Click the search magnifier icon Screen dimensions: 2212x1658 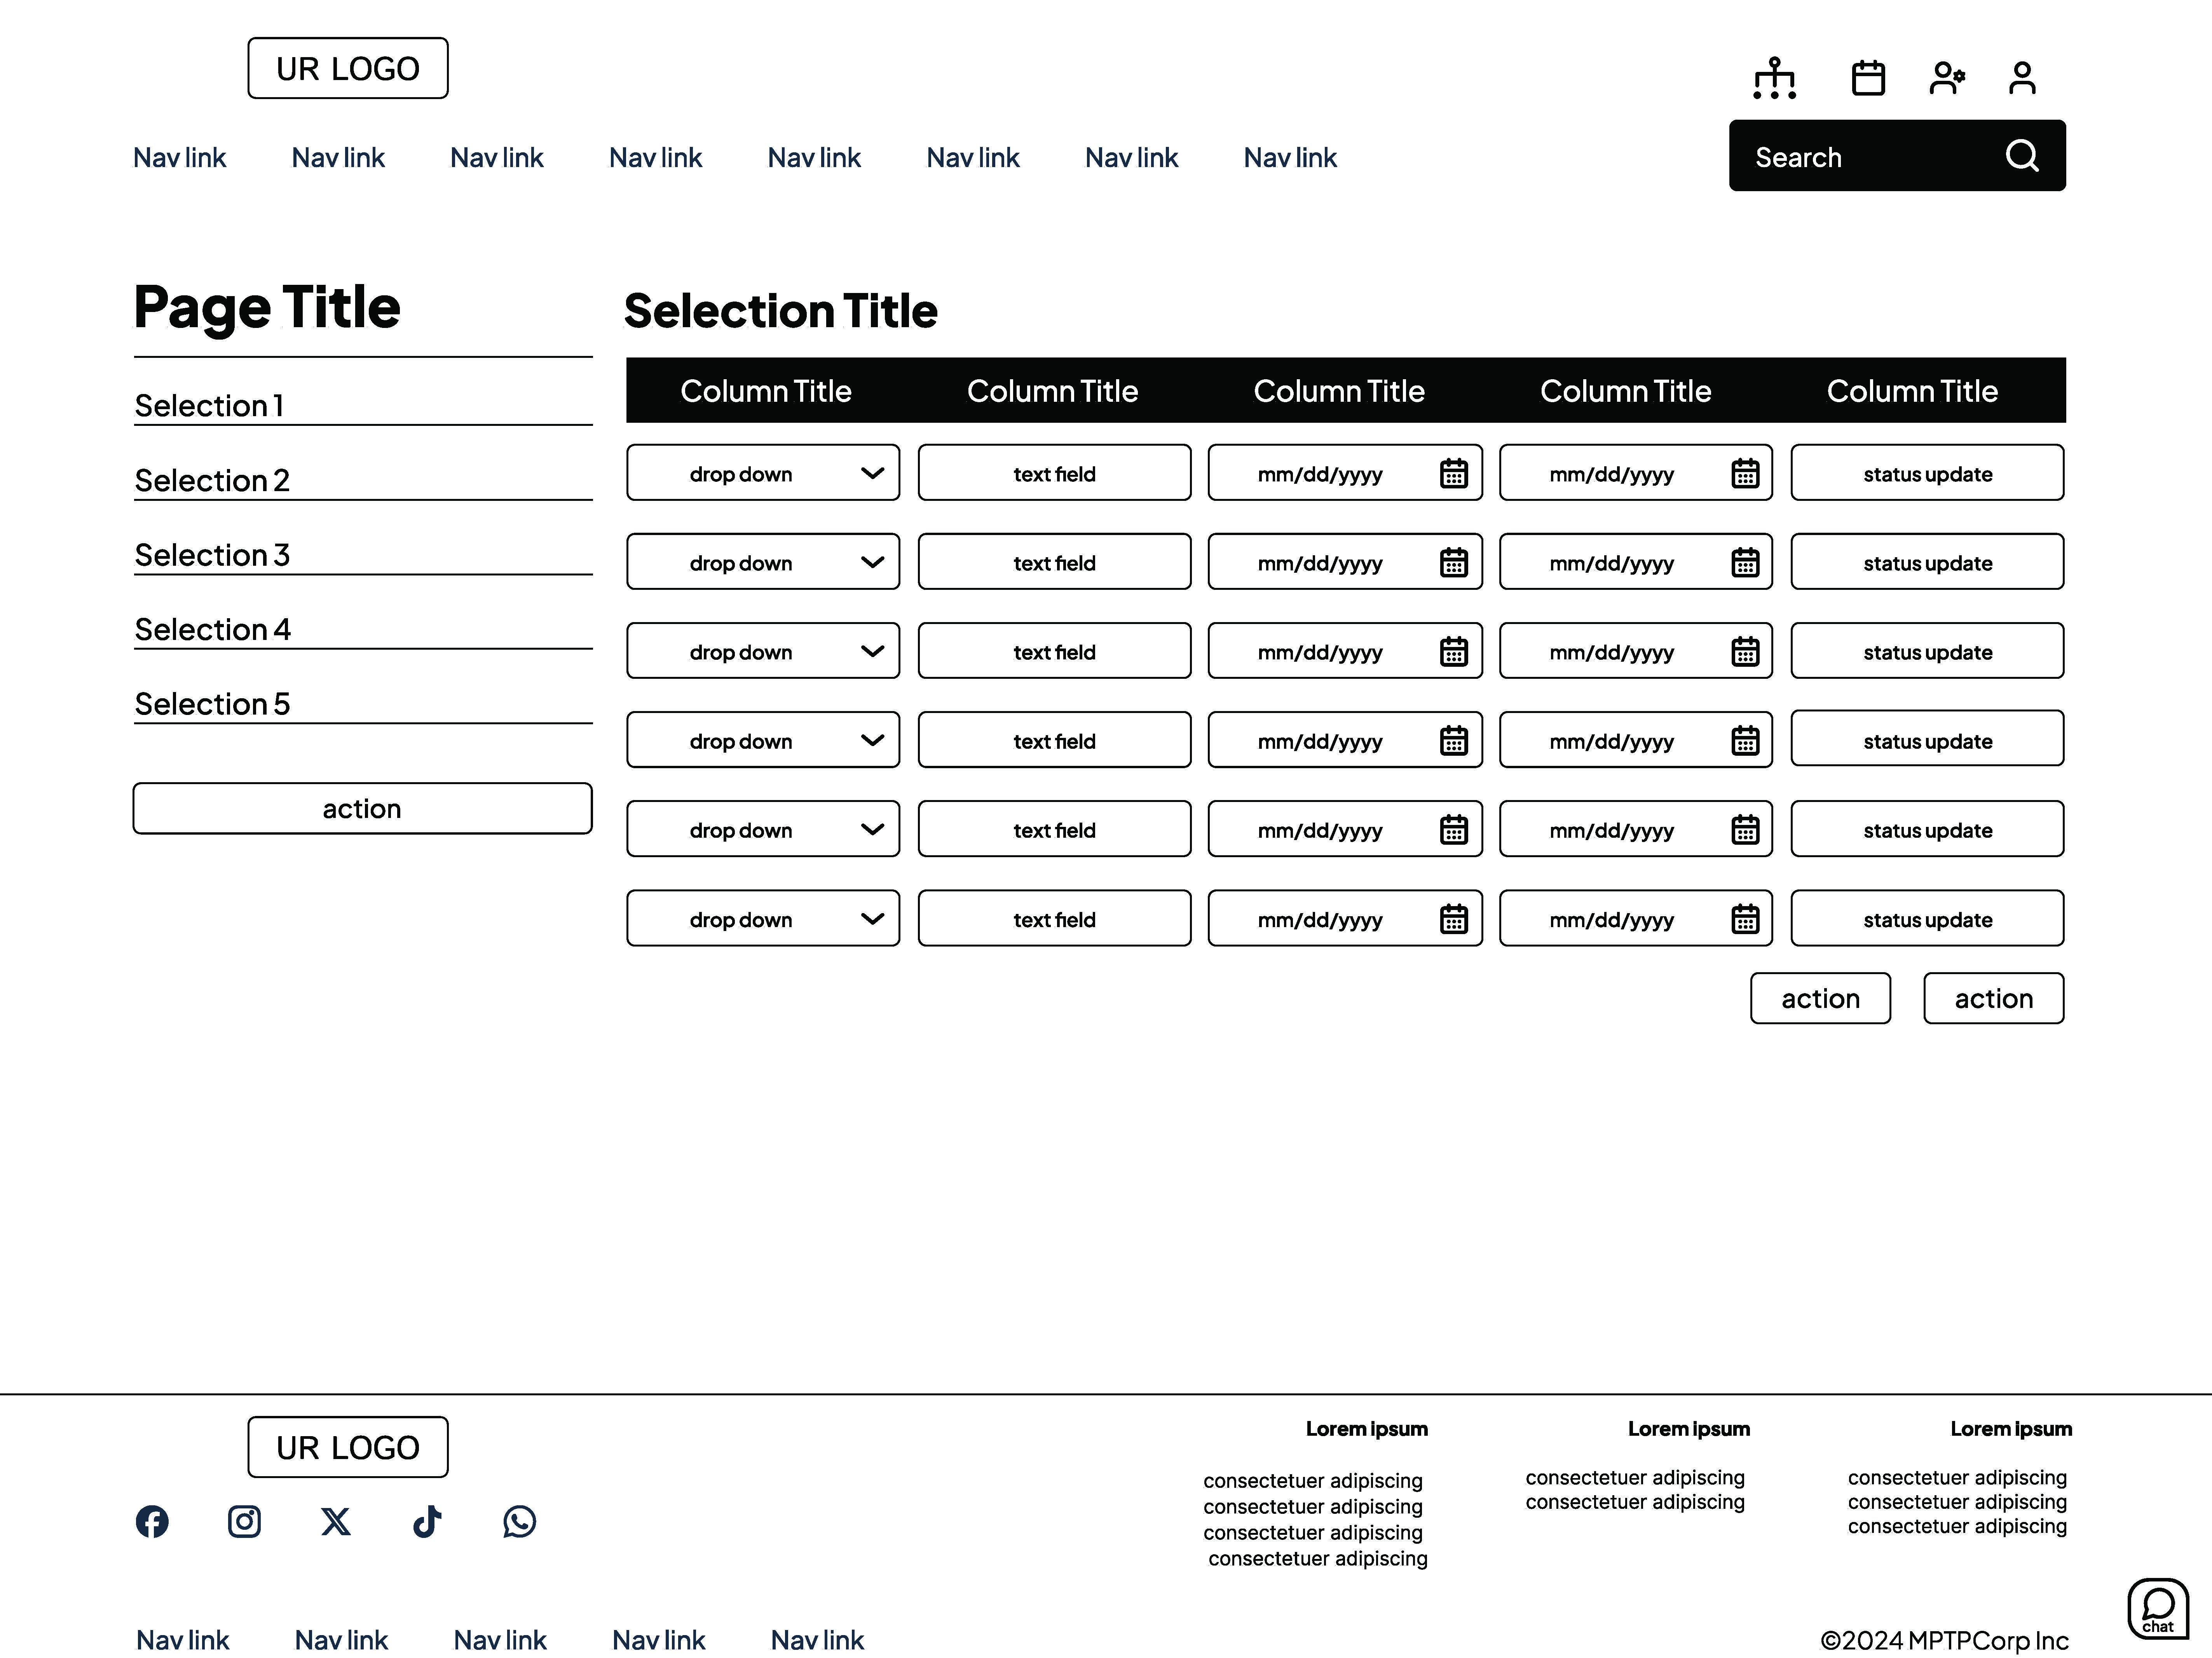2021,156
